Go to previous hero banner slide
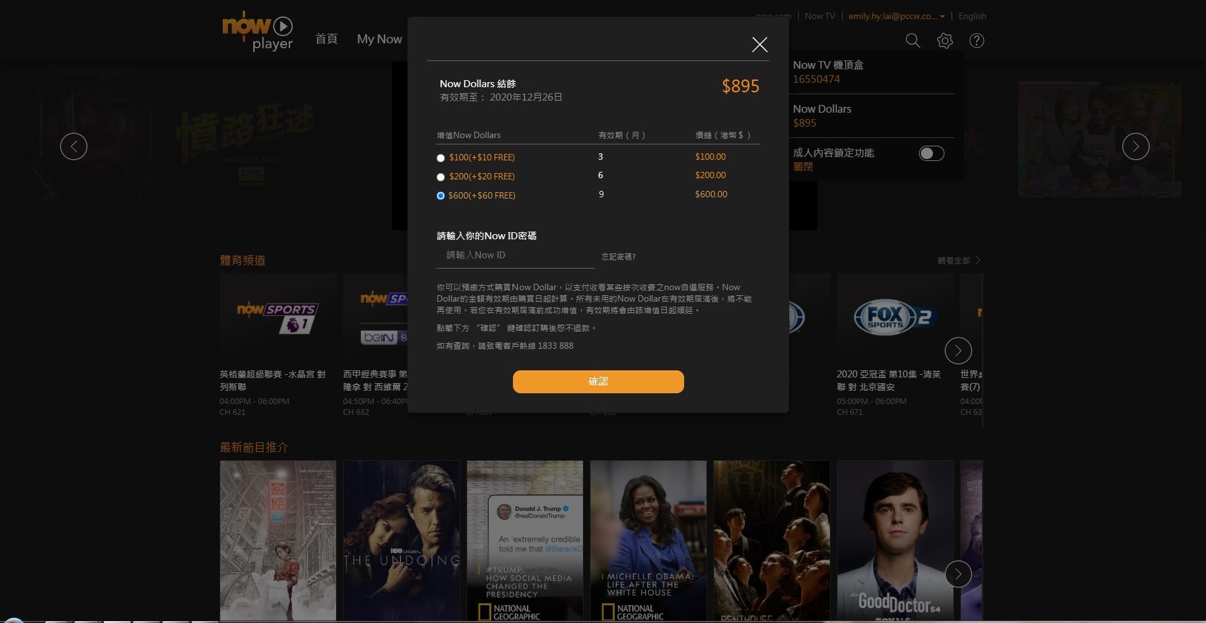Image resolution: width=1206 pixels, height=623 pixels. pos(74,146)
